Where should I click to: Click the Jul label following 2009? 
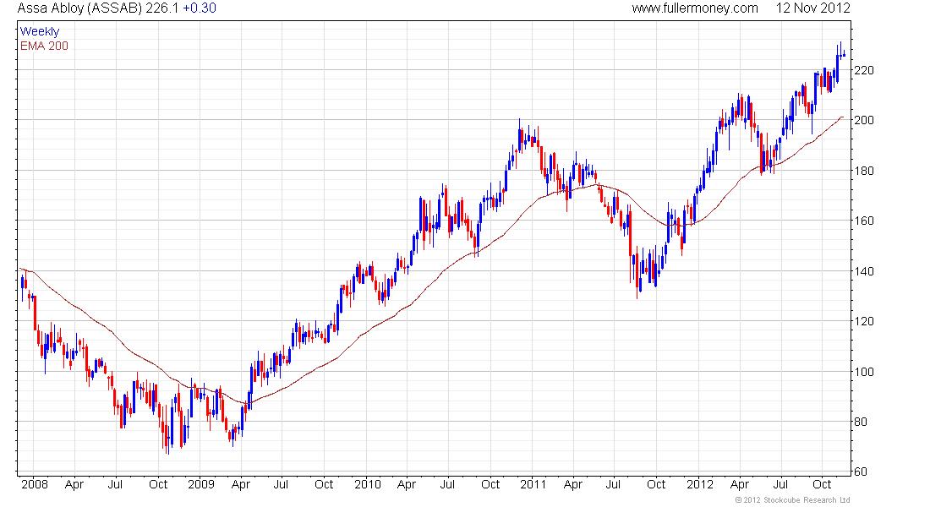[281, 484]
